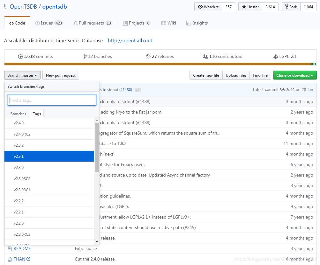This screenshot has width=320, height=265.
Task: Click the contributors people icon
Action: click(x=205, y=56)
